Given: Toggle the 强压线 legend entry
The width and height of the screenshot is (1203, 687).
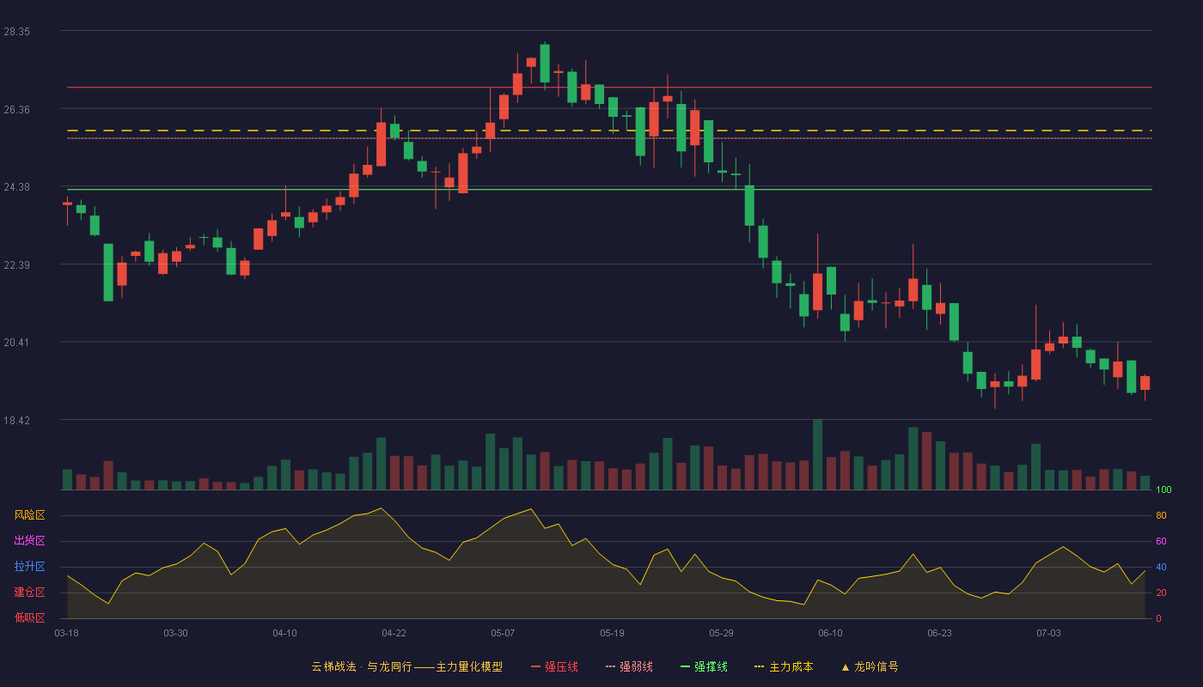Looking at the screenshot, I should tap(554, 666).
